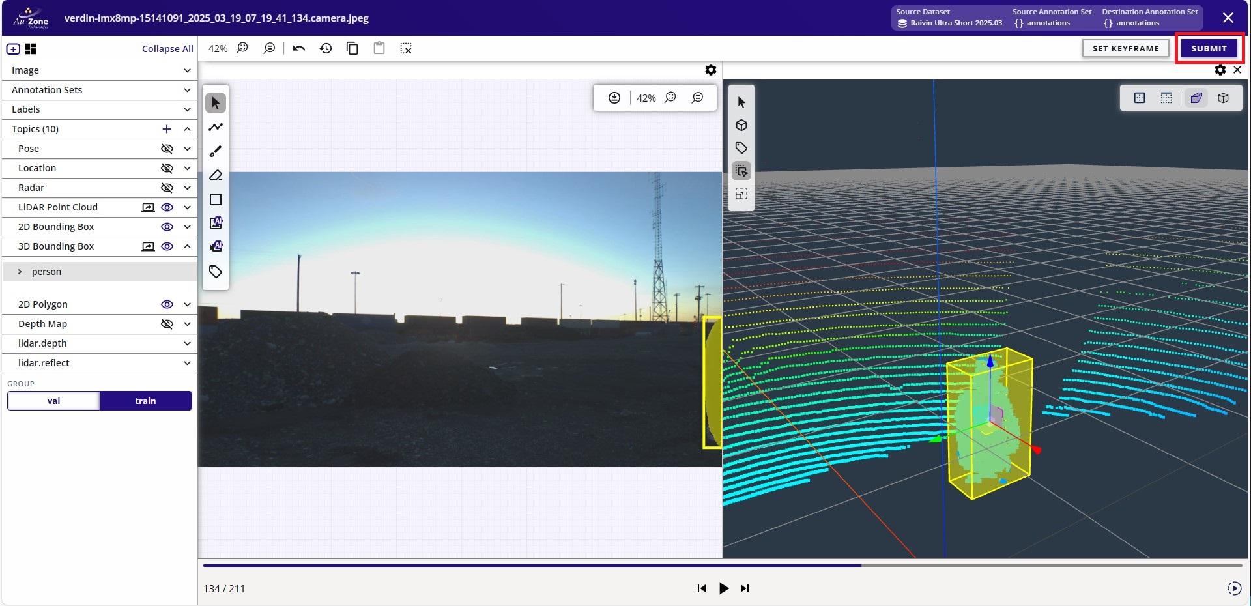This screenshot has height=606, width=1251.
Task: Show the Location topic
Action: pos(167,168)
